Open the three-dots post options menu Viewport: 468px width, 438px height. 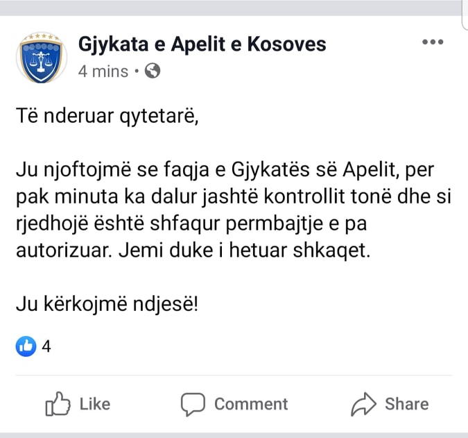tap(433, 42)
